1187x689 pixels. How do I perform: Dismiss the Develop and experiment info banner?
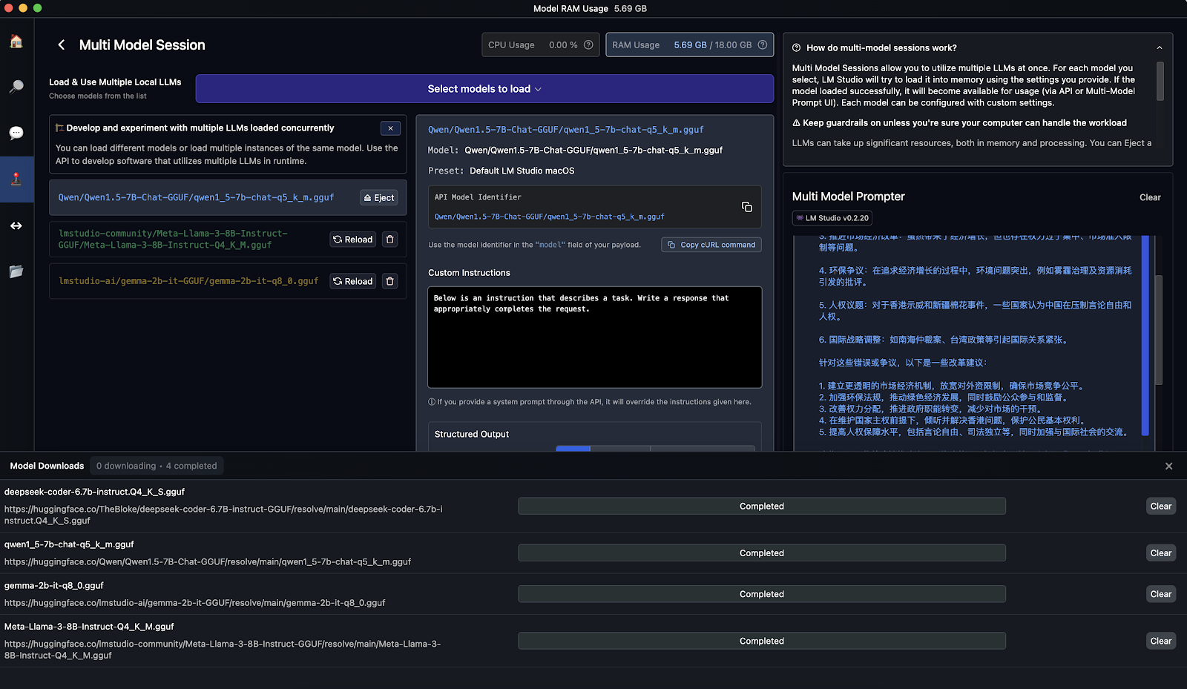[x=390, y=128]
